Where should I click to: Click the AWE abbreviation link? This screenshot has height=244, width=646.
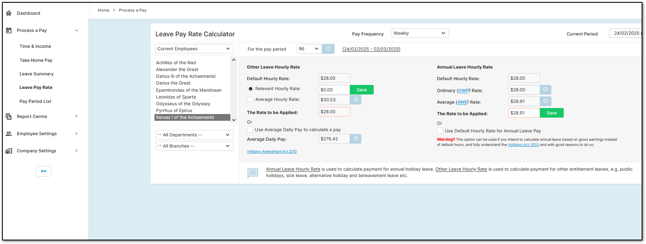(462, 102)
